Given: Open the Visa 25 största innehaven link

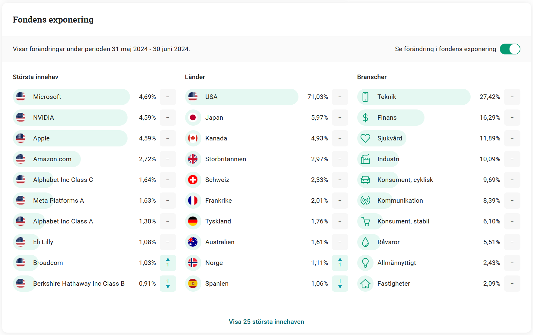Looking at the screenshot, I should 266,322.
